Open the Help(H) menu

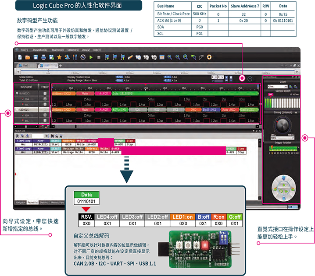click(x=97, y=50)
